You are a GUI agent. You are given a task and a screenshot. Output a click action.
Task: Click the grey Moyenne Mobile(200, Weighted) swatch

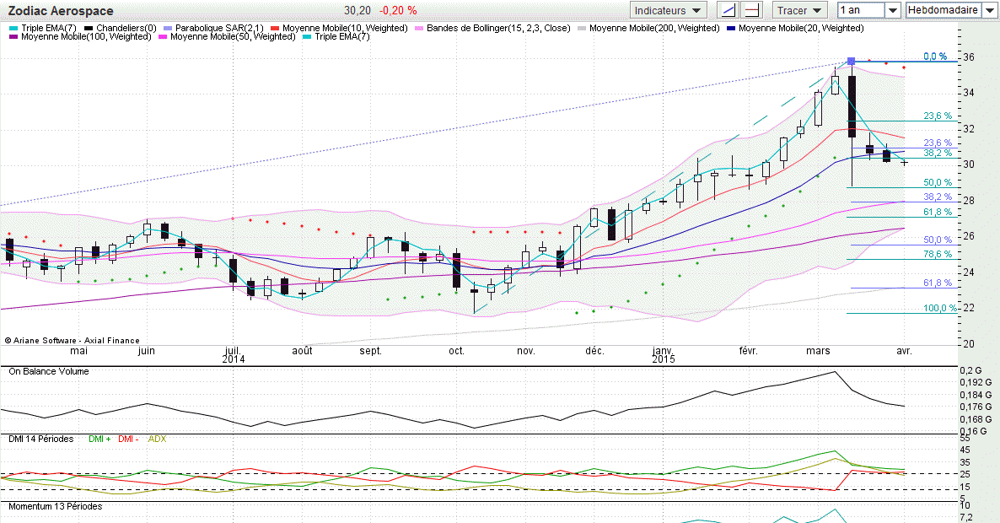582,28
